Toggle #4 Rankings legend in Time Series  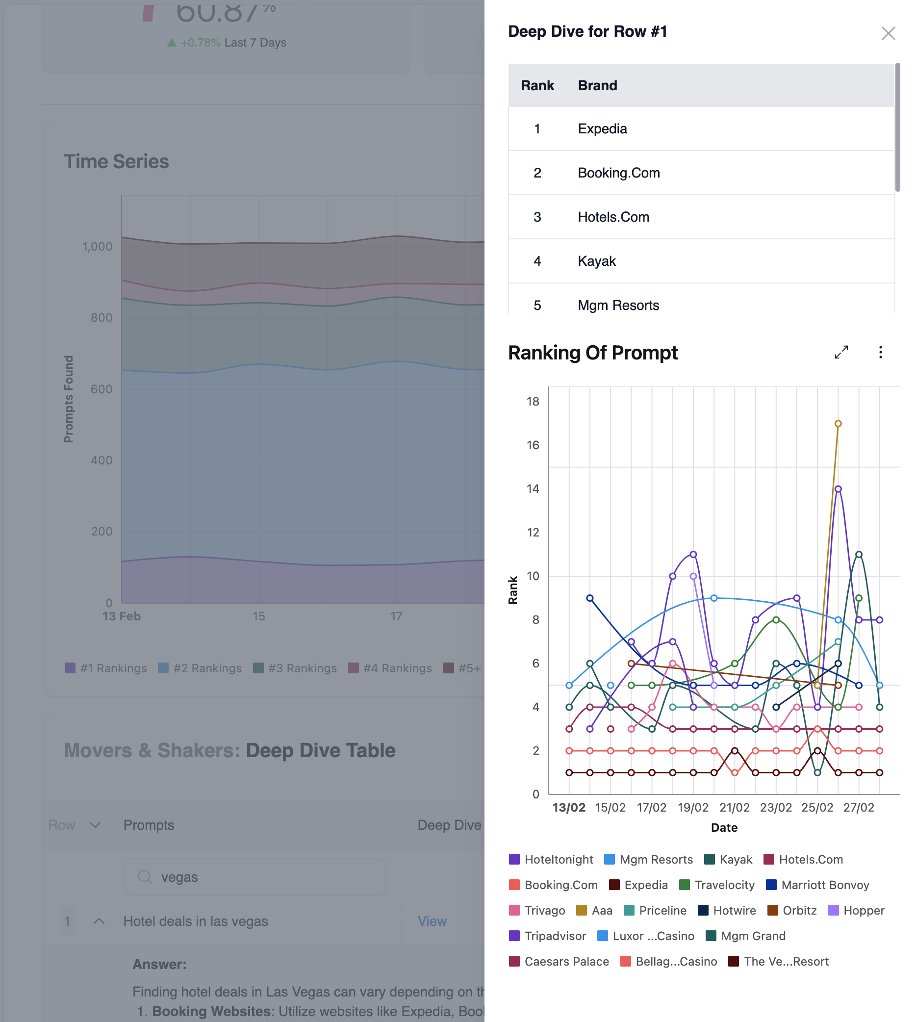click(x=389, y=668)
